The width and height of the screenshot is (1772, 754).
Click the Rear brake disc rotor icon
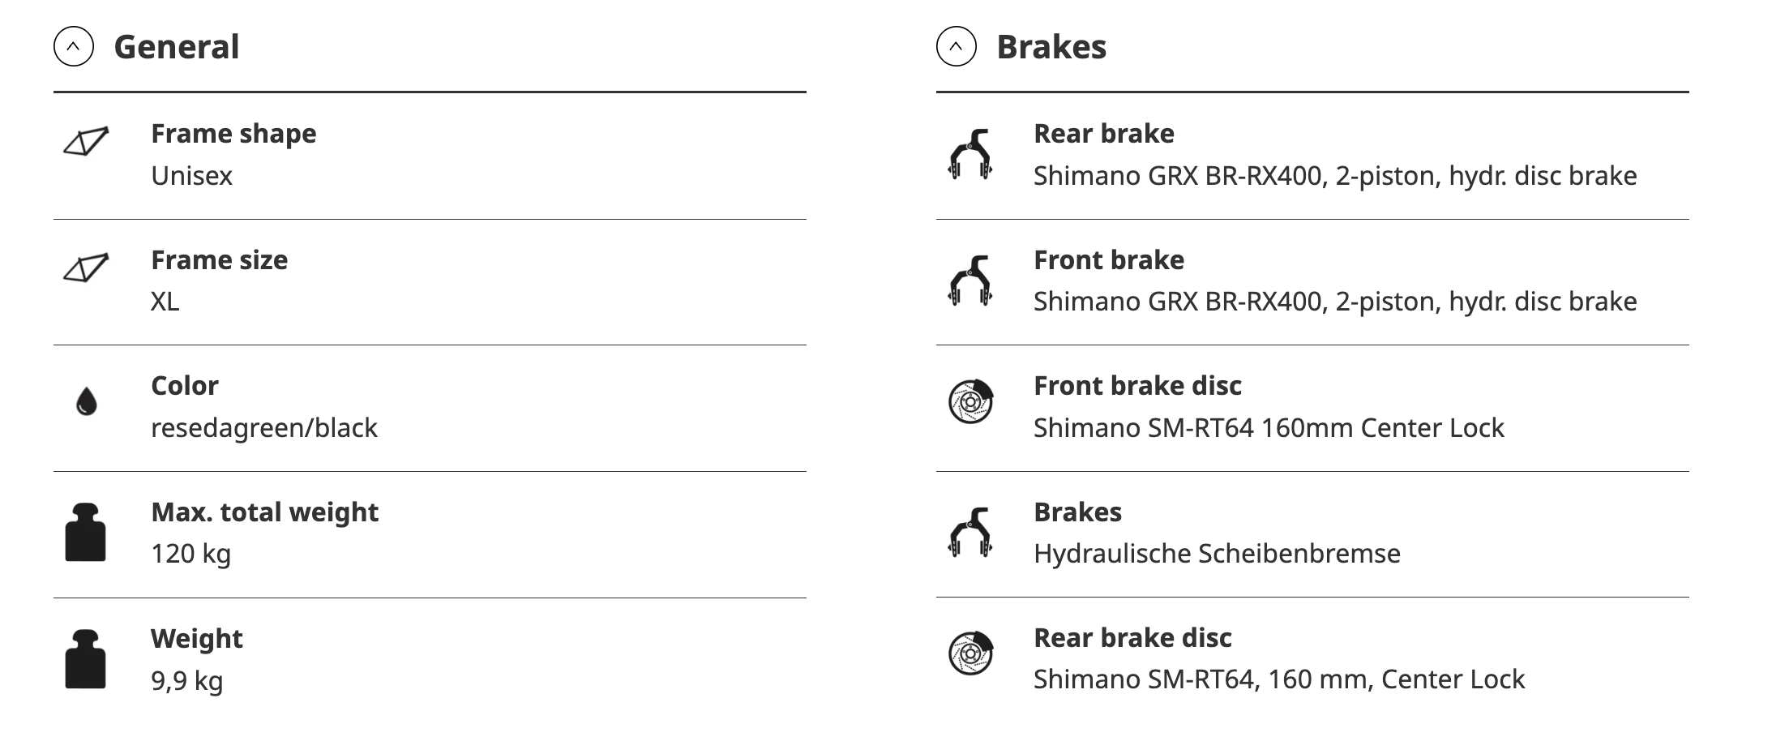(970, 653)
